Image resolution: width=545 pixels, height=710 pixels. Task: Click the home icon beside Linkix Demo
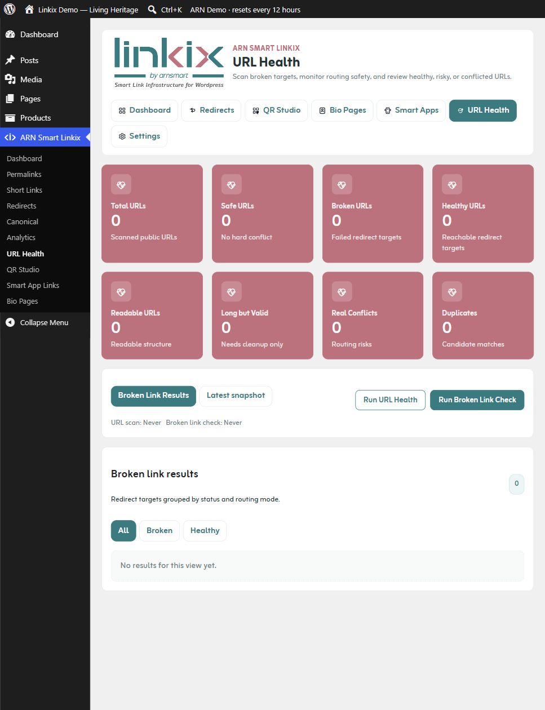click(x=29, y=10)
